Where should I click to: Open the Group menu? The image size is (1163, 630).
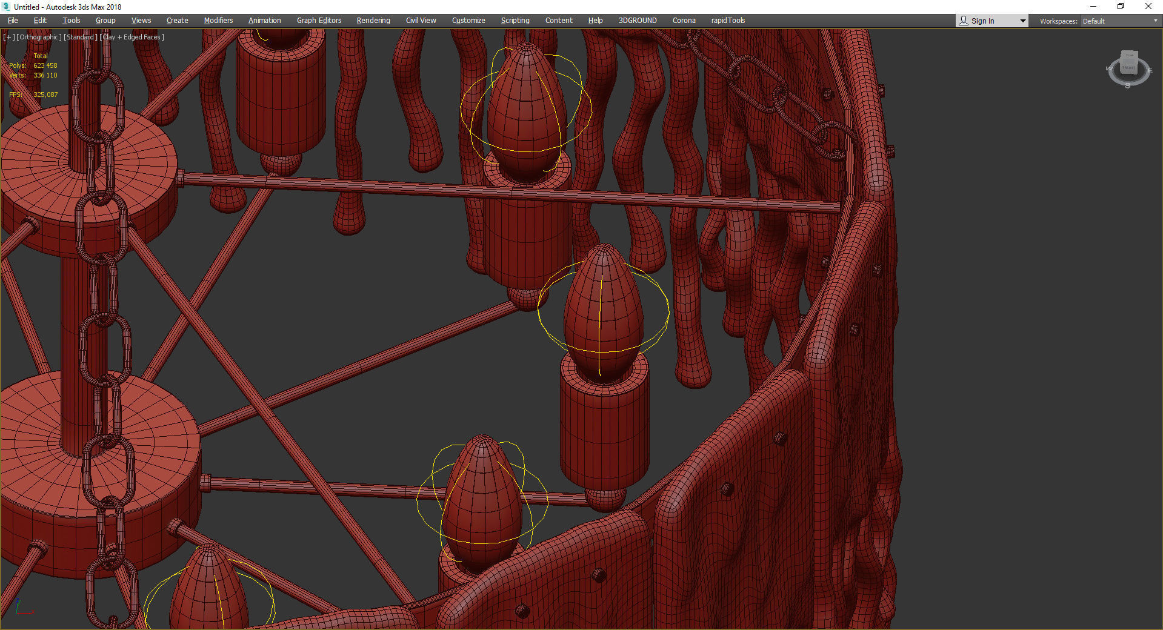pyautogui.click(x=105, y=21)
